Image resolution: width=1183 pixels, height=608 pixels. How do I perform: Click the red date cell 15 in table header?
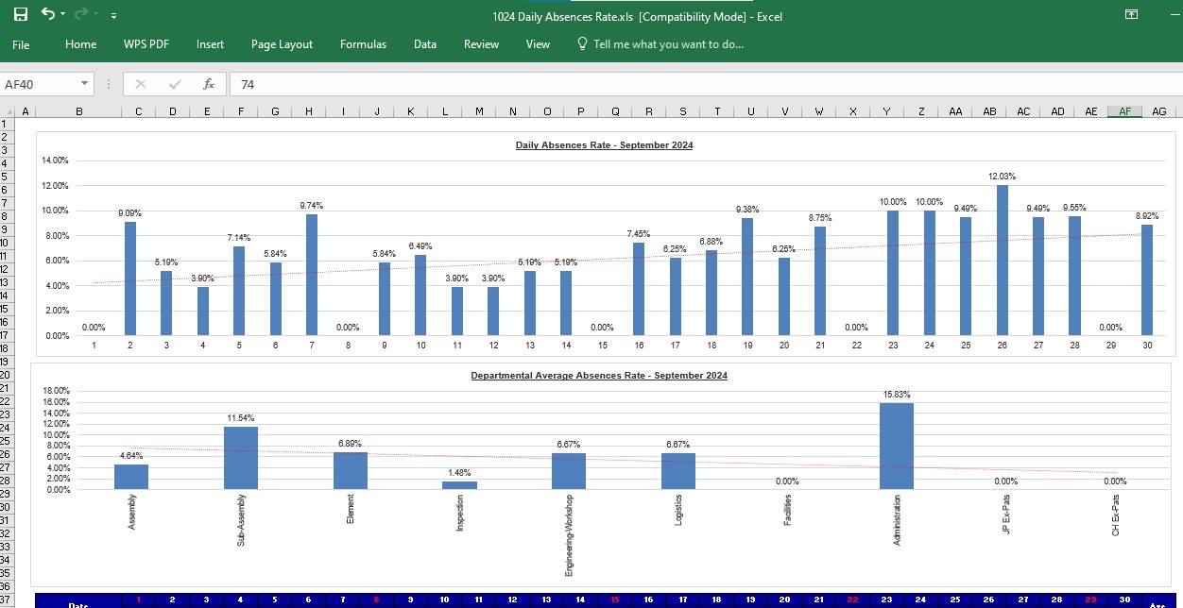point(614,600)
